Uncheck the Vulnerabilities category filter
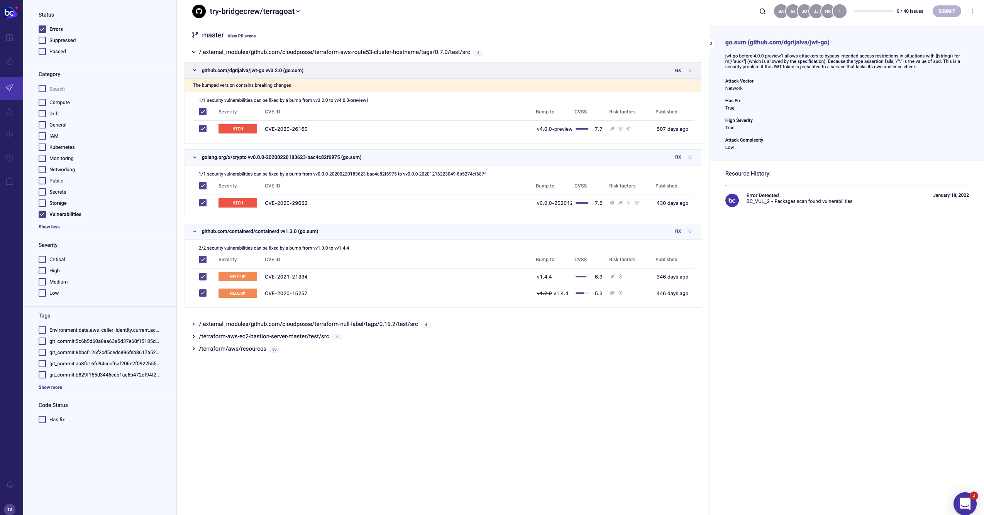Image resolution: width=984 pixels, height=515 pixels. pos(42,214)
